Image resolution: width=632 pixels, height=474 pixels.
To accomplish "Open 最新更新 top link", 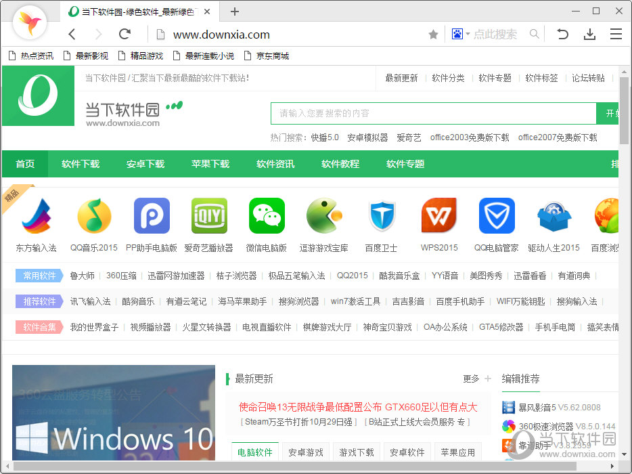I will tap(401, 78).
